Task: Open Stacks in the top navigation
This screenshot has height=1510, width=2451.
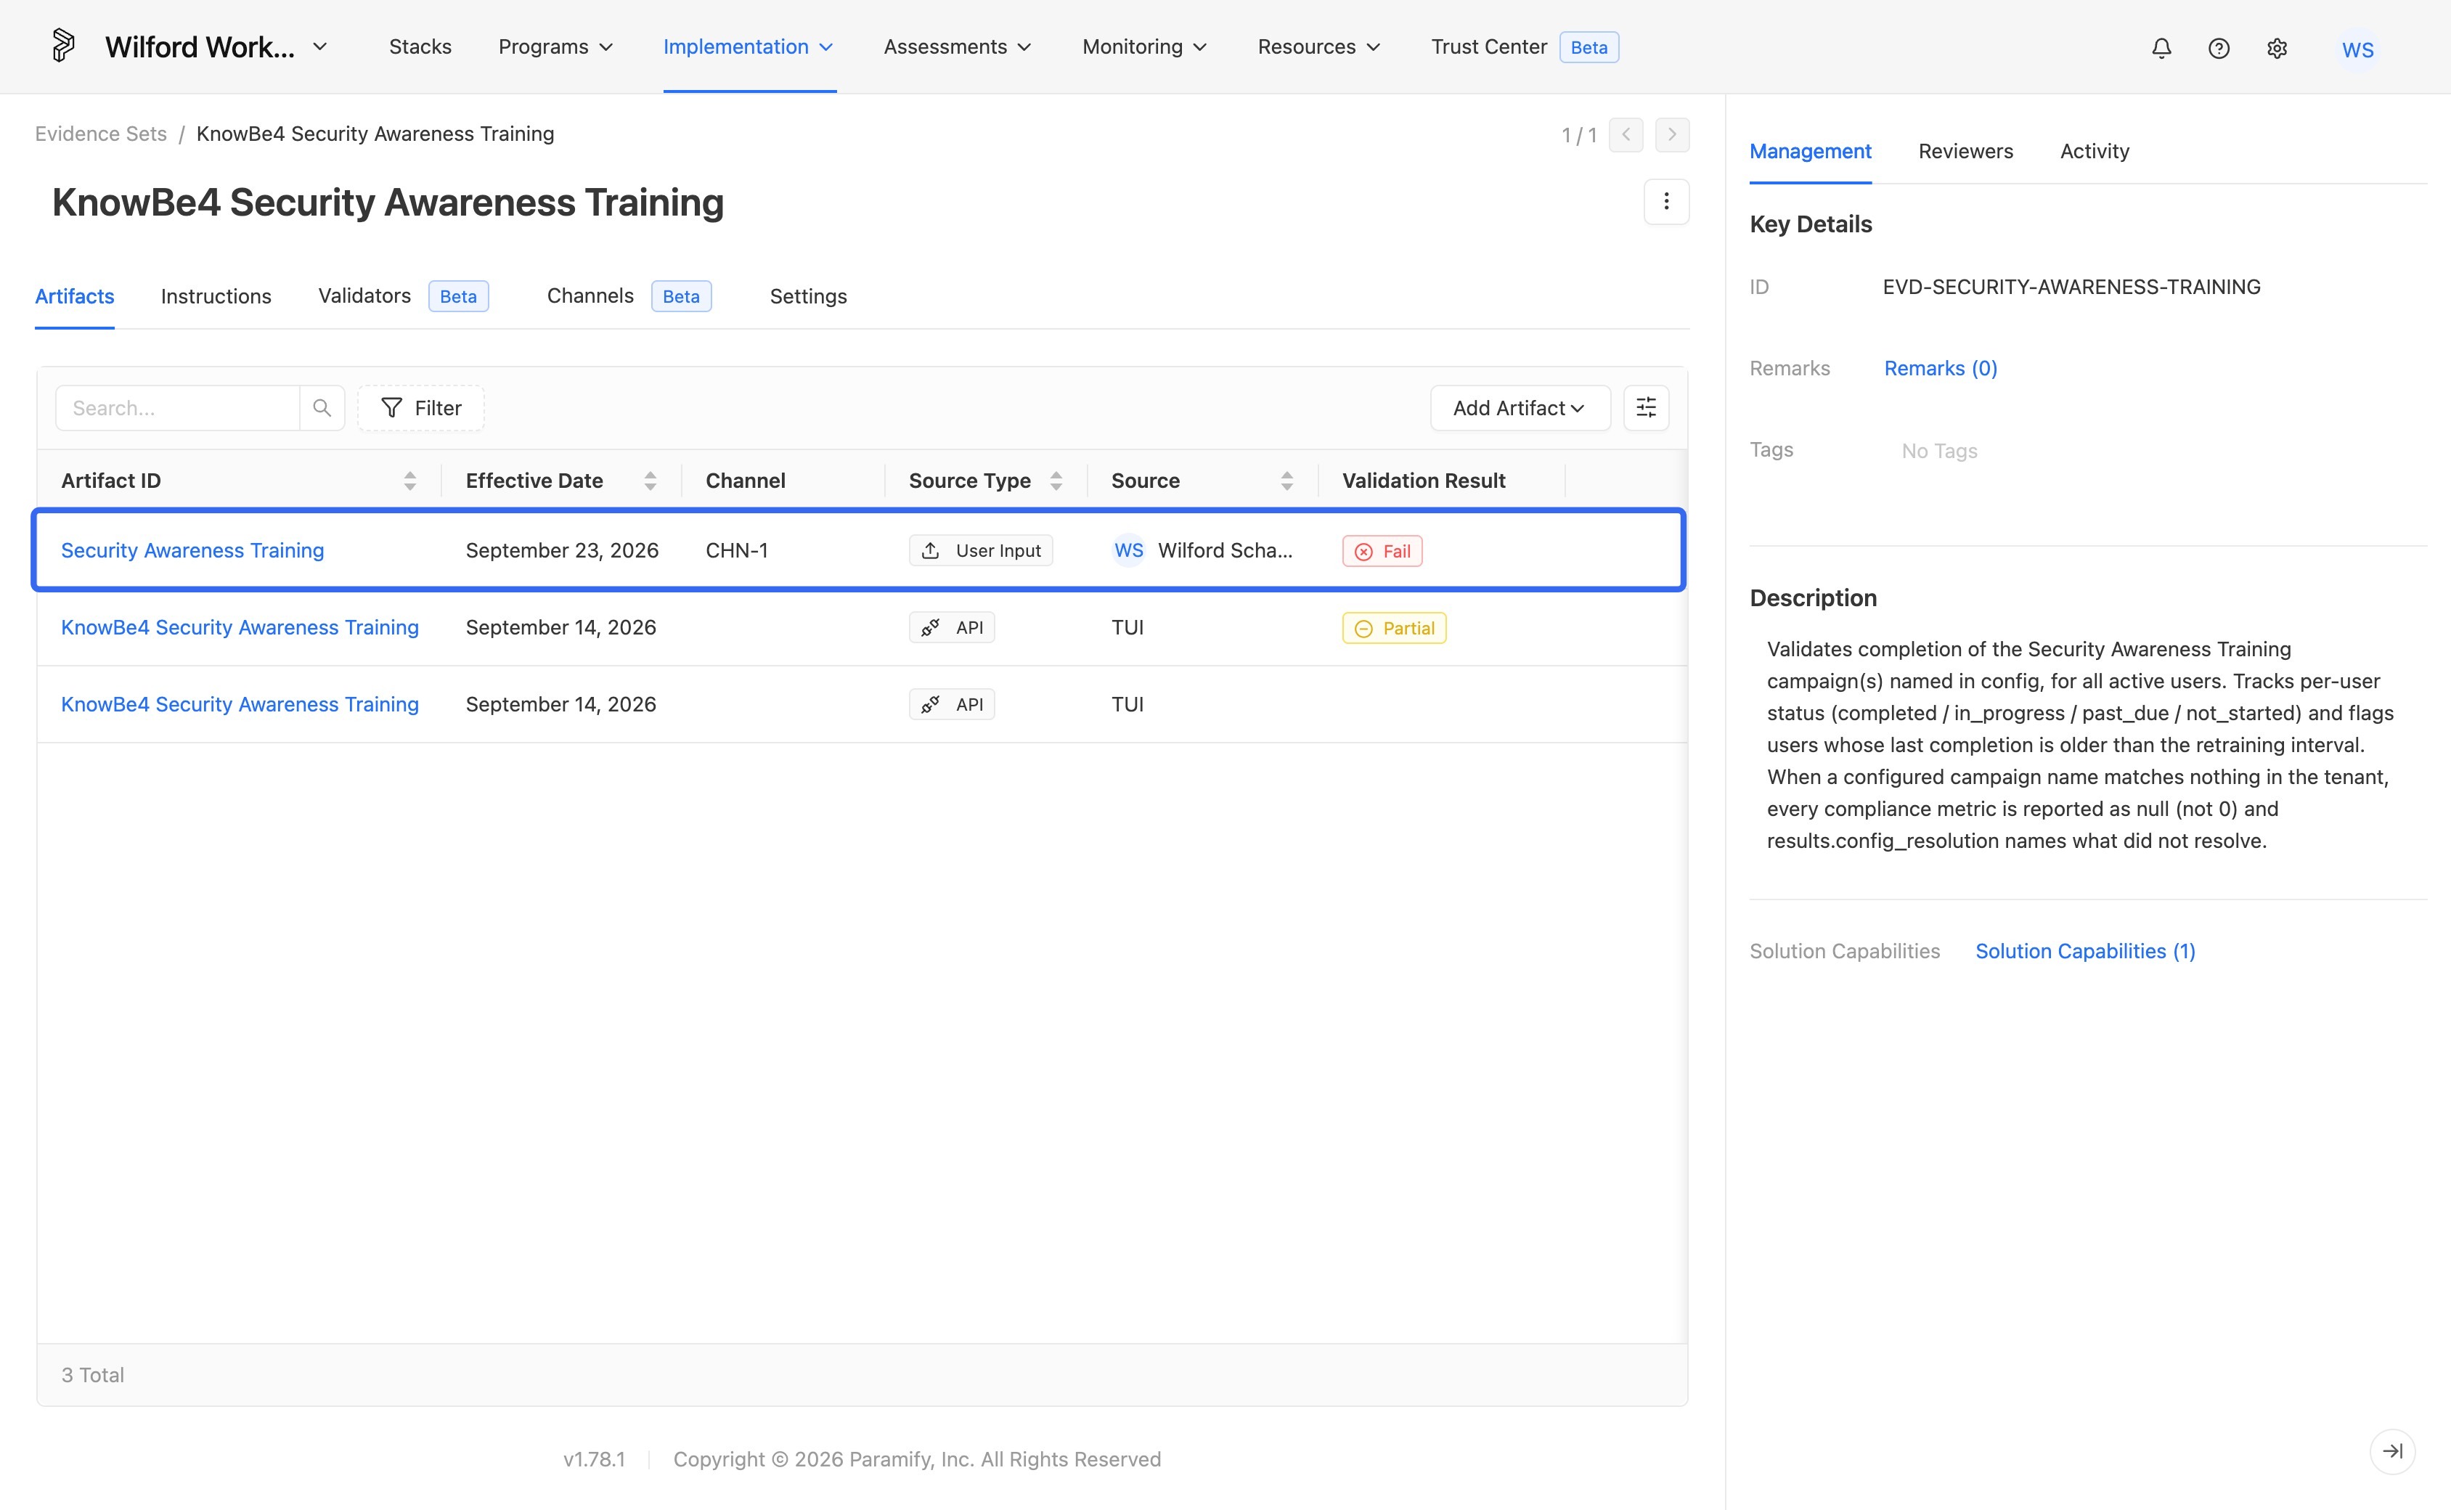Action: (420, 47)
